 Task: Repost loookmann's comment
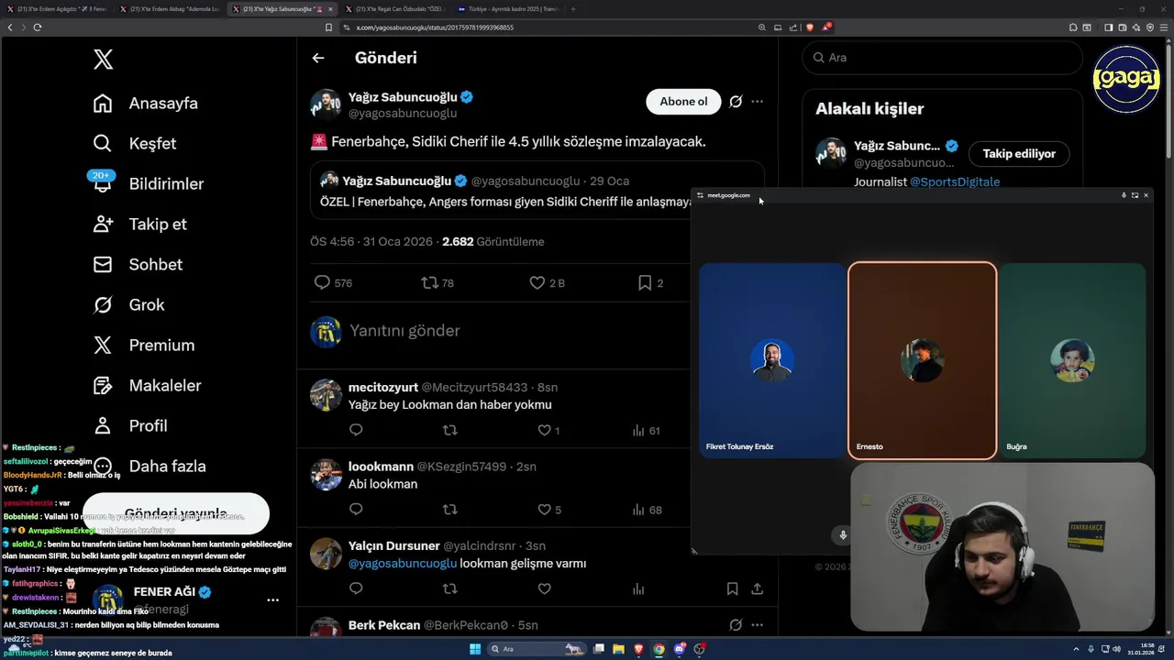pos(449,510)
